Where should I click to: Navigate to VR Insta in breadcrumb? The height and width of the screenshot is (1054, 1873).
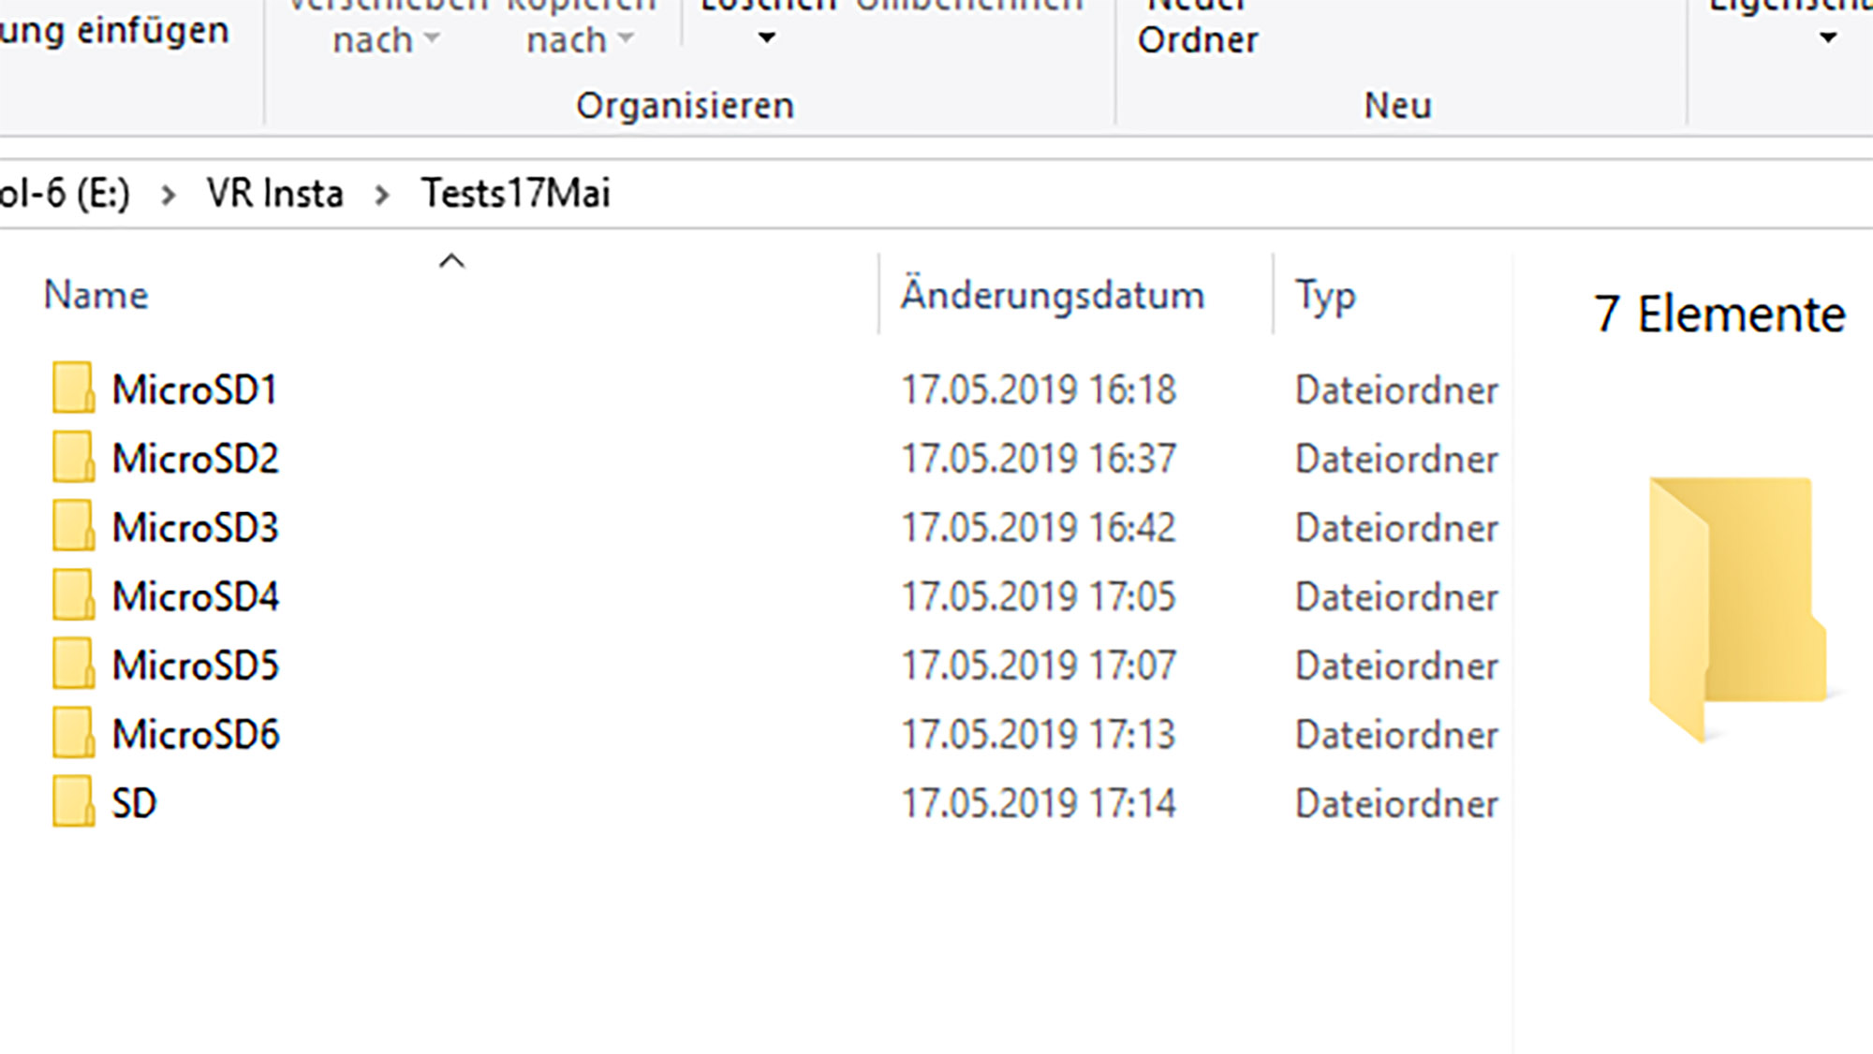click(275, 194)
